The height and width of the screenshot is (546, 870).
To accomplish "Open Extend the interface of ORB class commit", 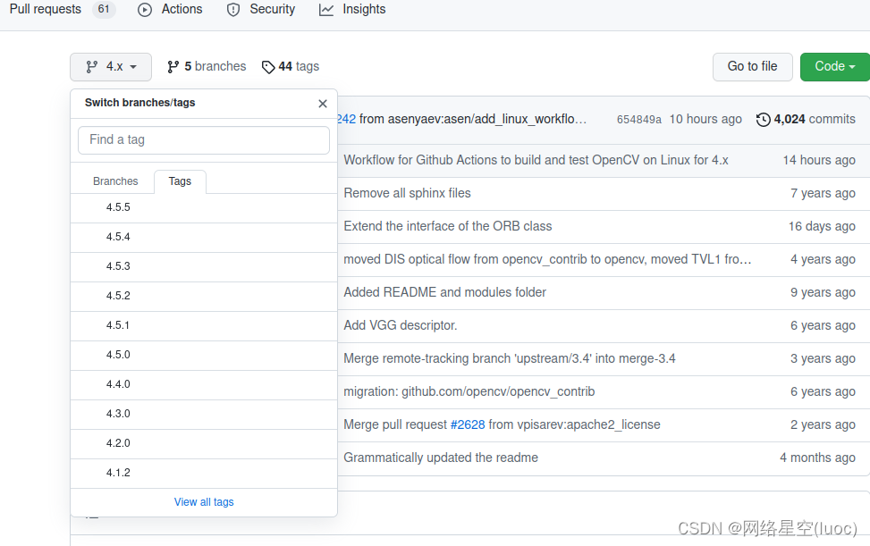I will [x=447, y=226].
